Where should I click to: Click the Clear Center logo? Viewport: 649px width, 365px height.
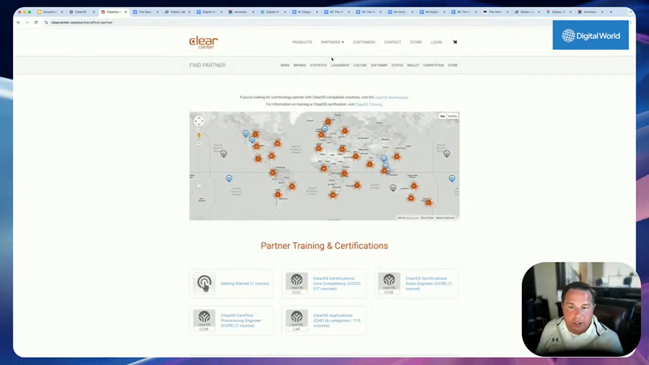tap(204, 42)
